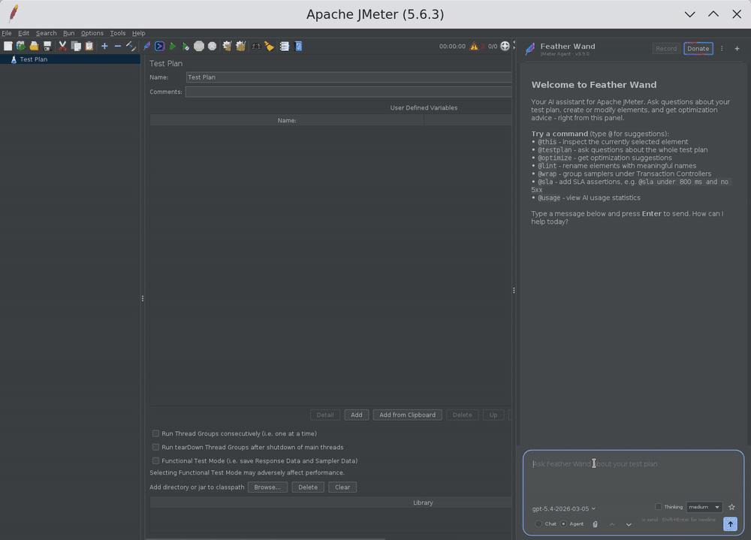Open the Feather Wand three-dot menu

tap(722, 48)
